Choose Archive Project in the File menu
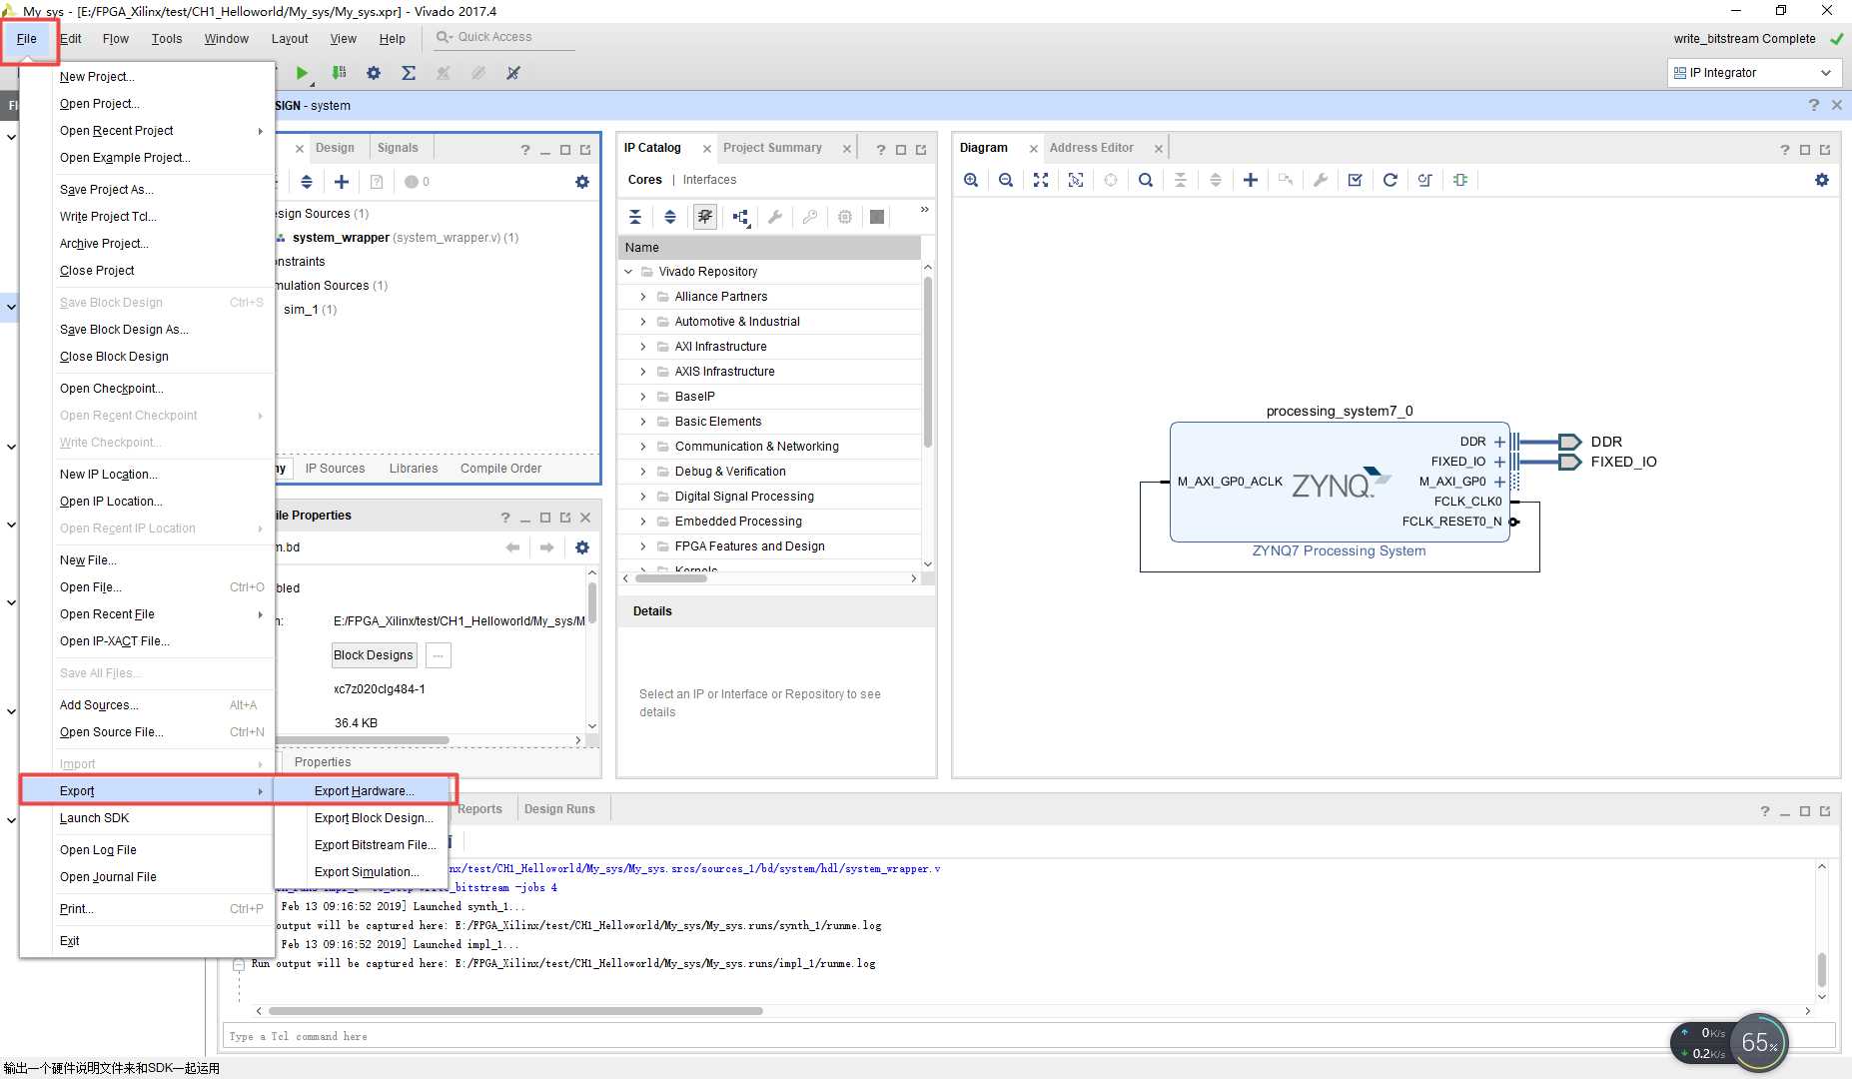The height and width of the screenshot is (1079, 1852). coord(104,244)
